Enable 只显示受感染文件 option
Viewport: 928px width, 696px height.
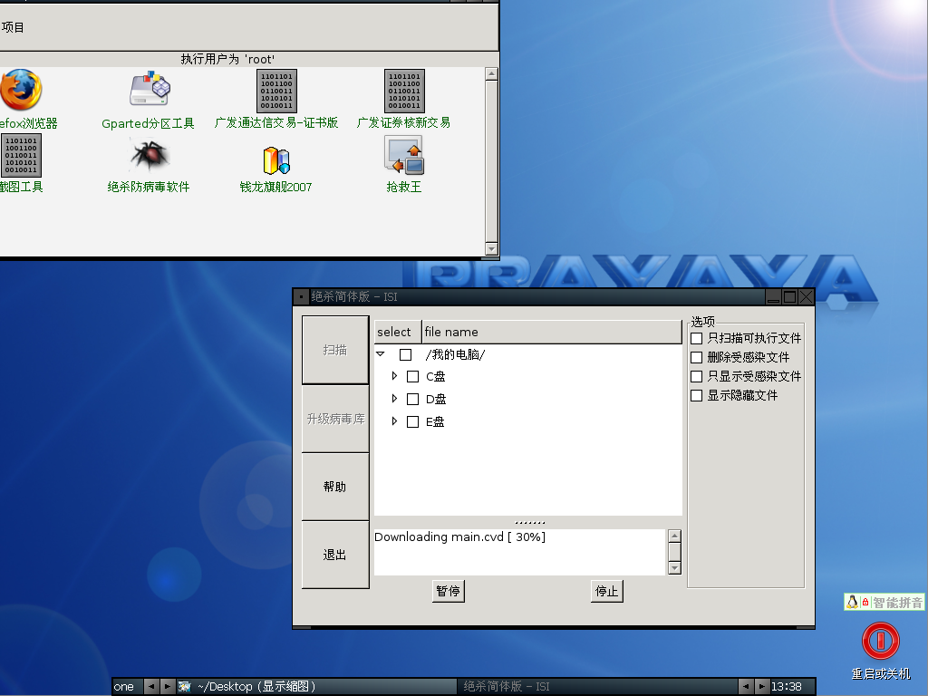coord(697,376)
